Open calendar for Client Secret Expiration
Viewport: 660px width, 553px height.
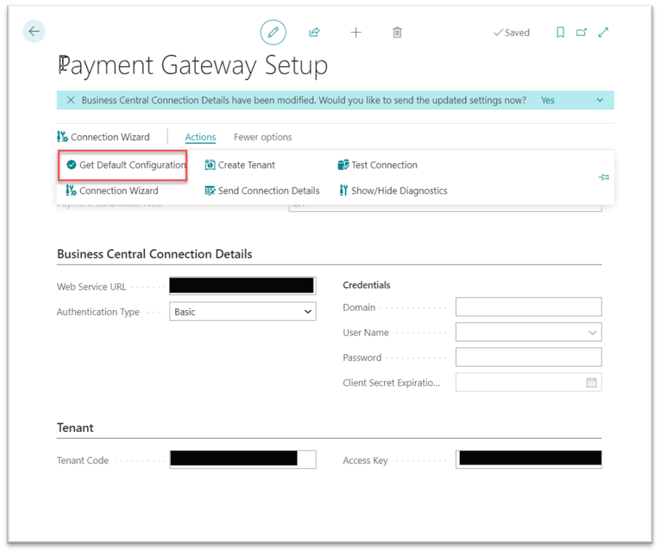point(591,383)
